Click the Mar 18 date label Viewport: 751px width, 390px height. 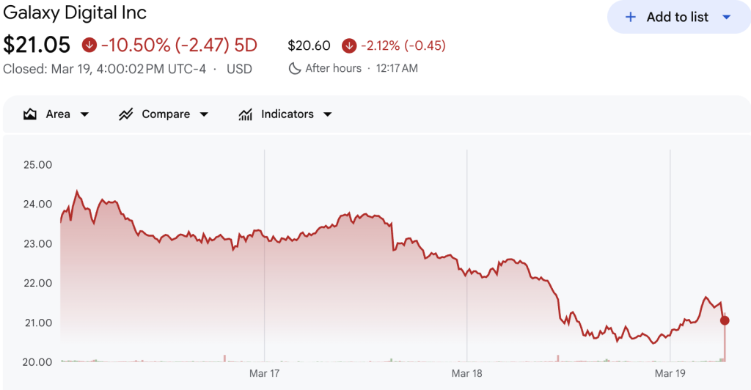pyautogui.click(x=467, y=374)
